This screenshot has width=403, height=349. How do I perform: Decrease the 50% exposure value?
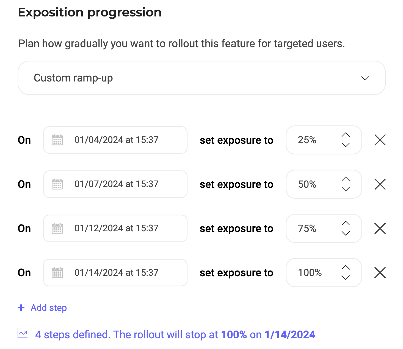346,189
